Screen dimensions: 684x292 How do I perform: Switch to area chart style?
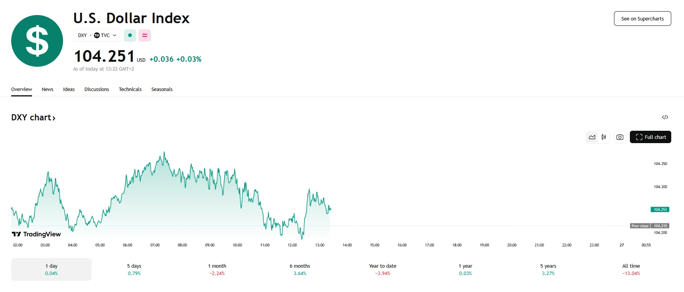coord(592,137)
